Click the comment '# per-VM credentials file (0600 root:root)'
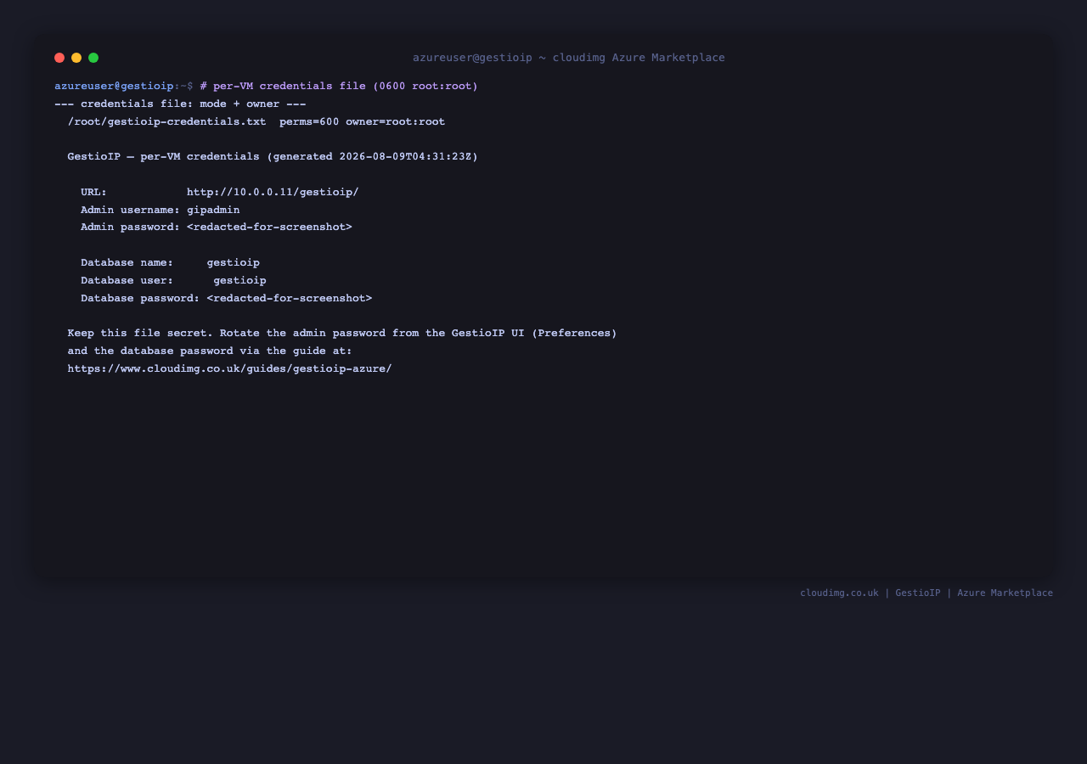The image size is (1087, 764). tap(339, 87)
